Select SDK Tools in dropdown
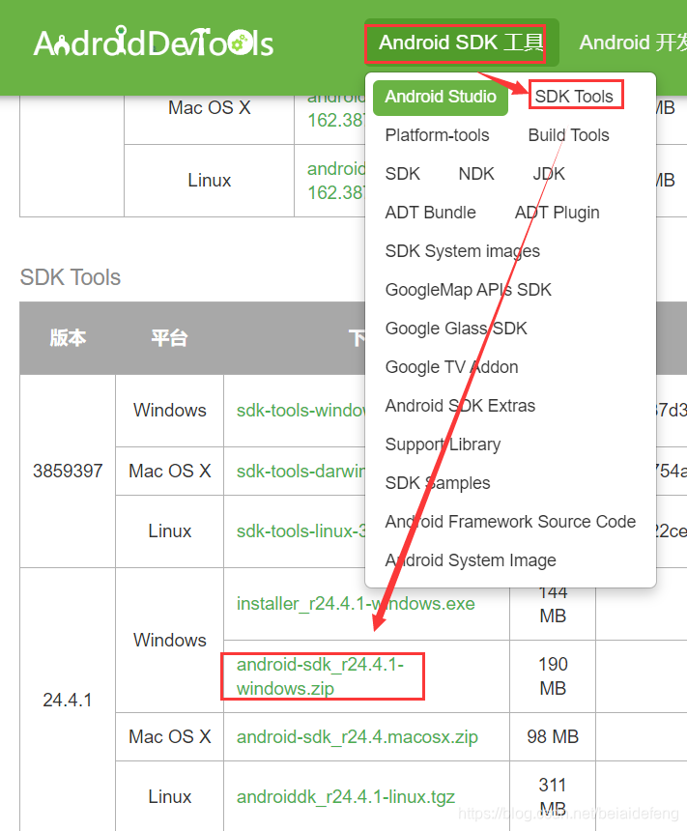This screenshot has width=687, height=831. coord(574,97)
